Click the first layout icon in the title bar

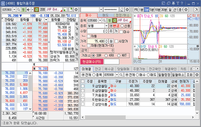(163, 3)
